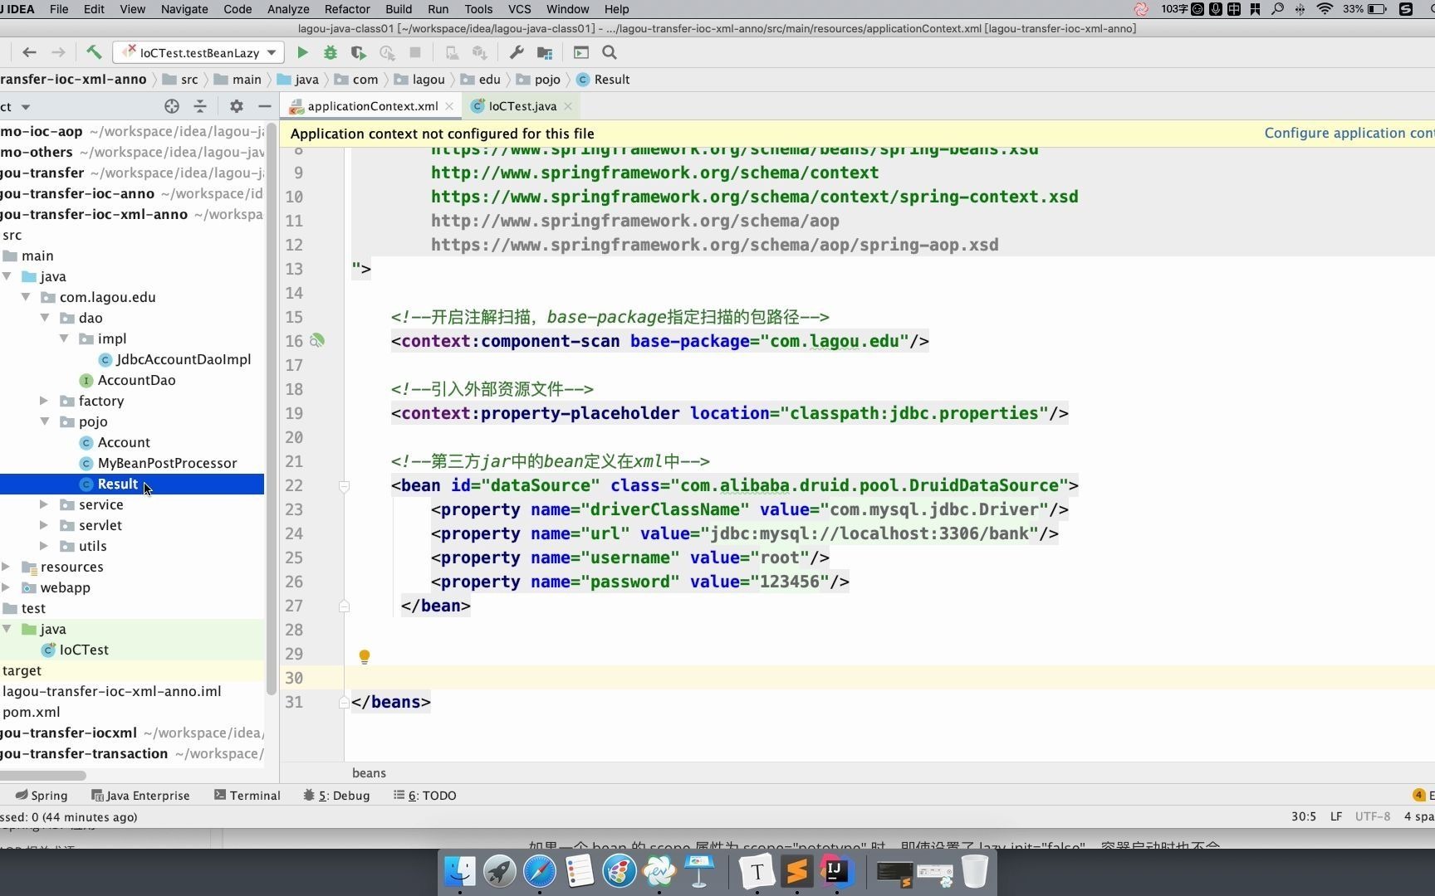Run with Coverage from the toolbar
The width and height of the screenshot is (1435, 896).
coord(359,52)
